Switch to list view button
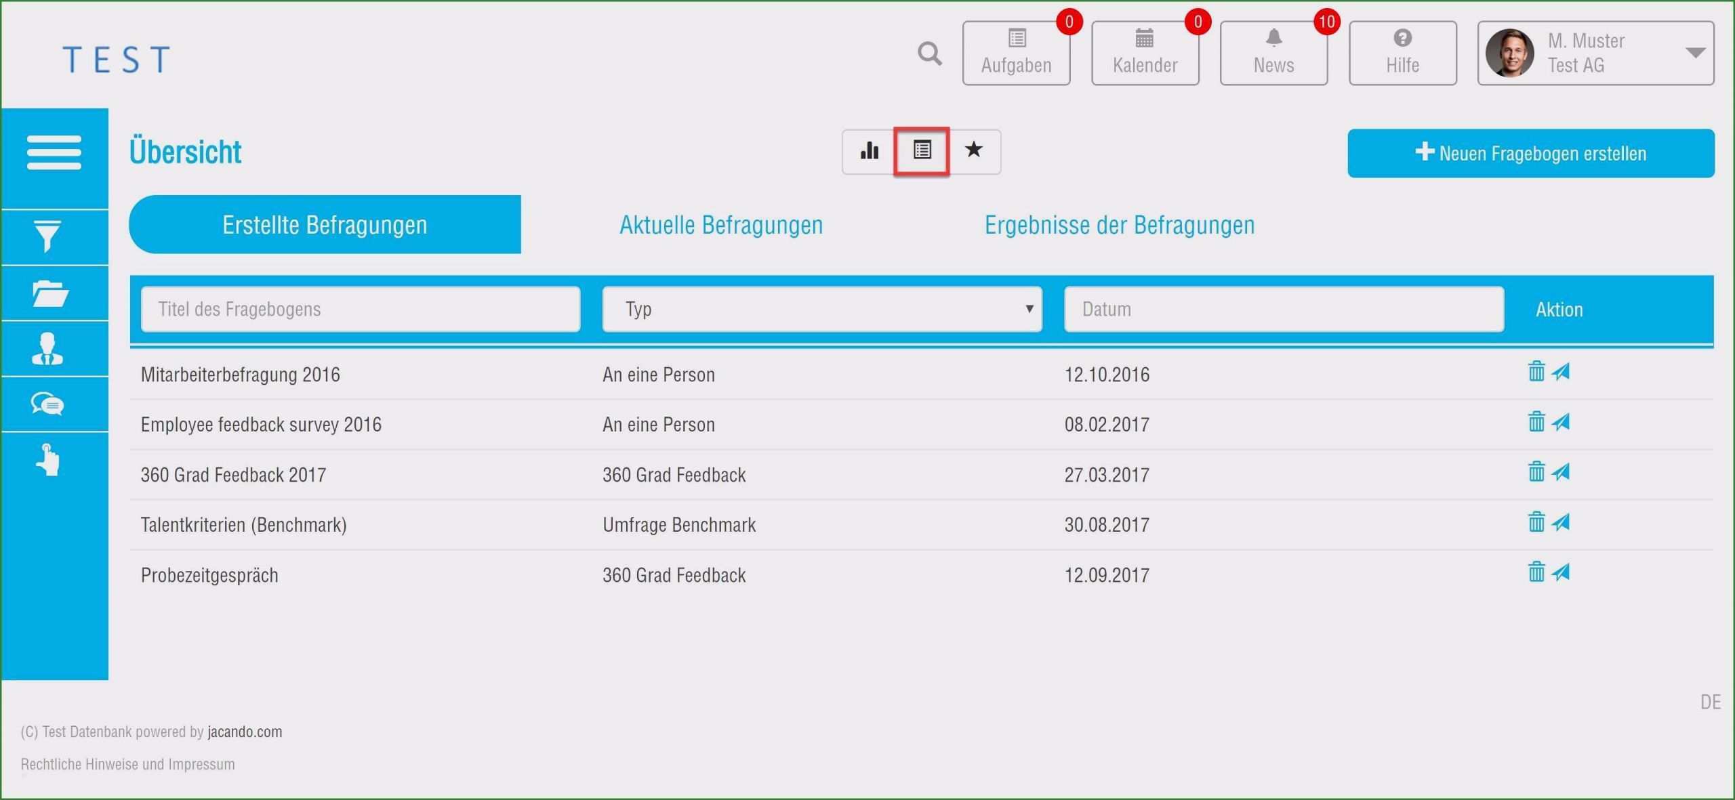This screenshot has height=800, width=1735. tap(922, 150)
